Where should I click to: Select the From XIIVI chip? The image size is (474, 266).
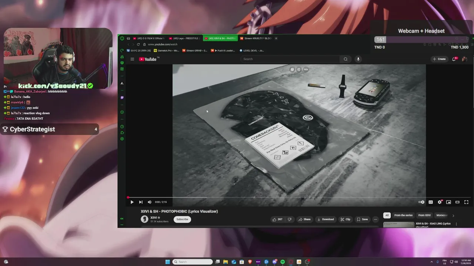(x=424, y=215)
